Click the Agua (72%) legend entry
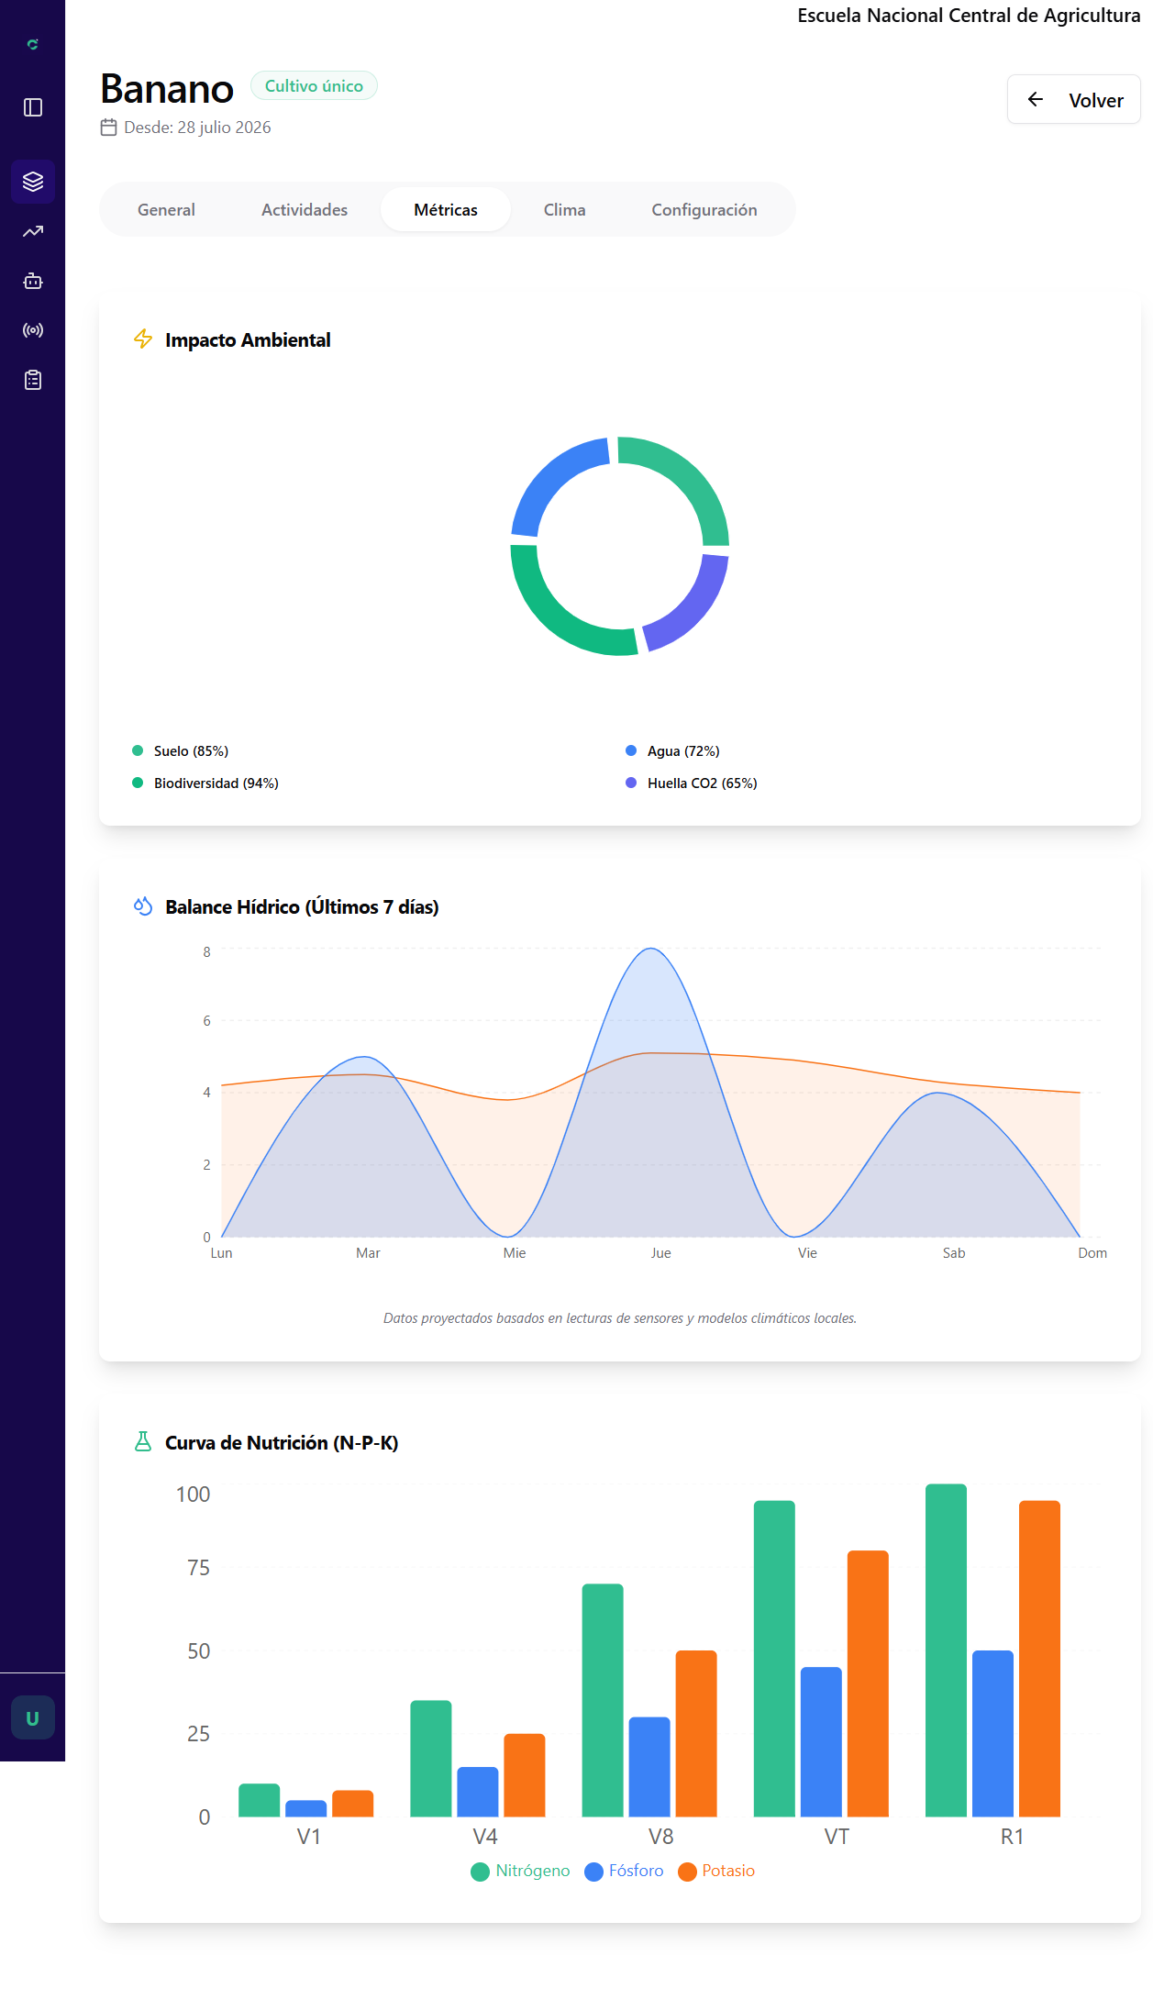This screenshot has height=2011, width=1153. pos(672,750)
